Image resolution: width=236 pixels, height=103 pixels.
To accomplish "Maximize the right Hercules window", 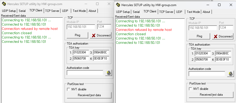I will pyautogui.click(x=219, y=5).
